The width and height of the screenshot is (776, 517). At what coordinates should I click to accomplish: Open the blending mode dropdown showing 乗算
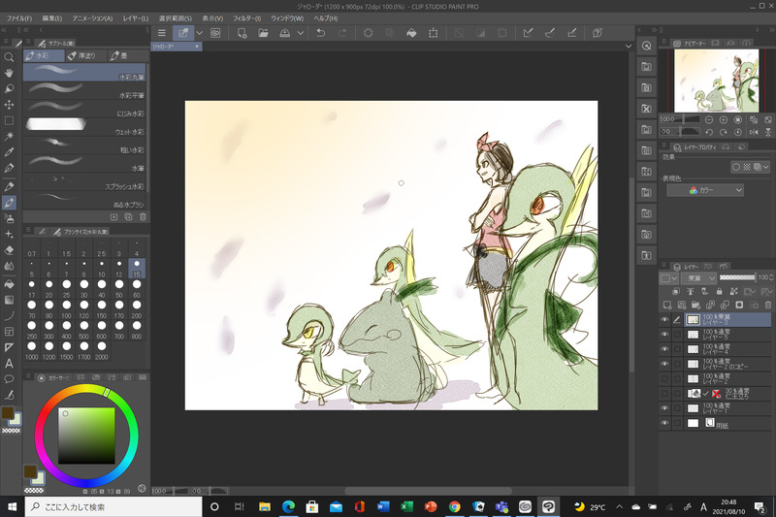(698, 278)
